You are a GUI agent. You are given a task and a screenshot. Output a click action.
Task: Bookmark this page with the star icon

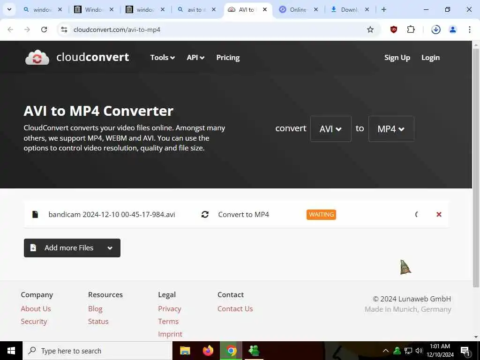pos(370,30)
